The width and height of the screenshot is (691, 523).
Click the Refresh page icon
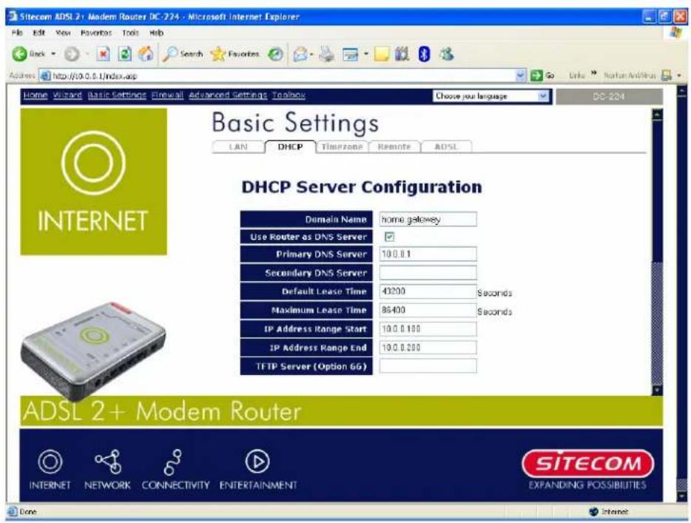[125, 54]
